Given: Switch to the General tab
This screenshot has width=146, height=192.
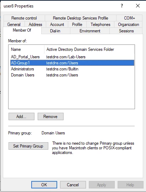Looking at the screenshot, I should (x=14, y=25).
